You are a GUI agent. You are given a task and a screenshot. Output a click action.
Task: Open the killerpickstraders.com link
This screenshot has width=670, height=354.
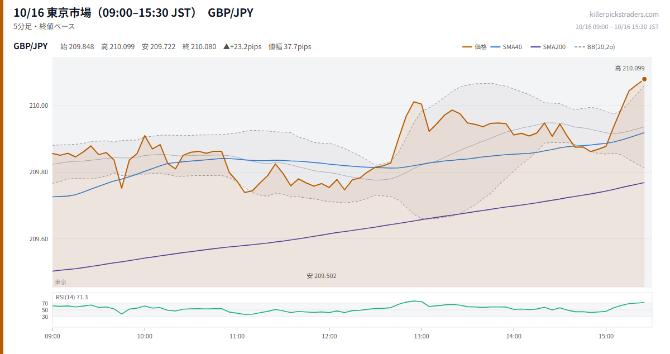click(x=624, y=15)
